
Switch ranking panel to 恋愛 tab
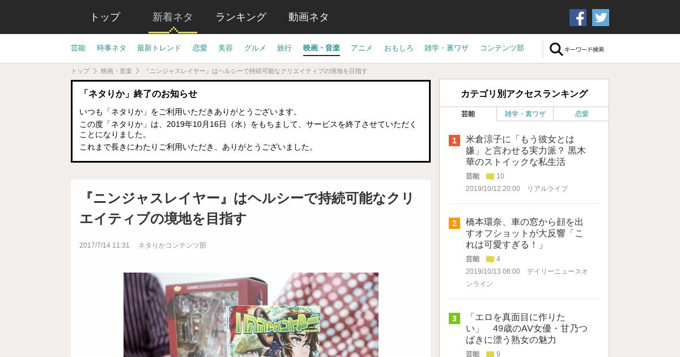coord(581,114)
